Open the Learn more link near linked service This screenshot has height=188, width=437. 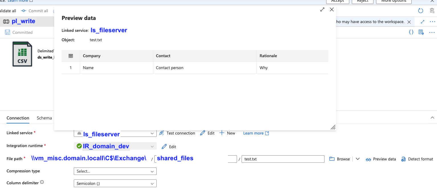pyautogui.click(x=256, y=133)
